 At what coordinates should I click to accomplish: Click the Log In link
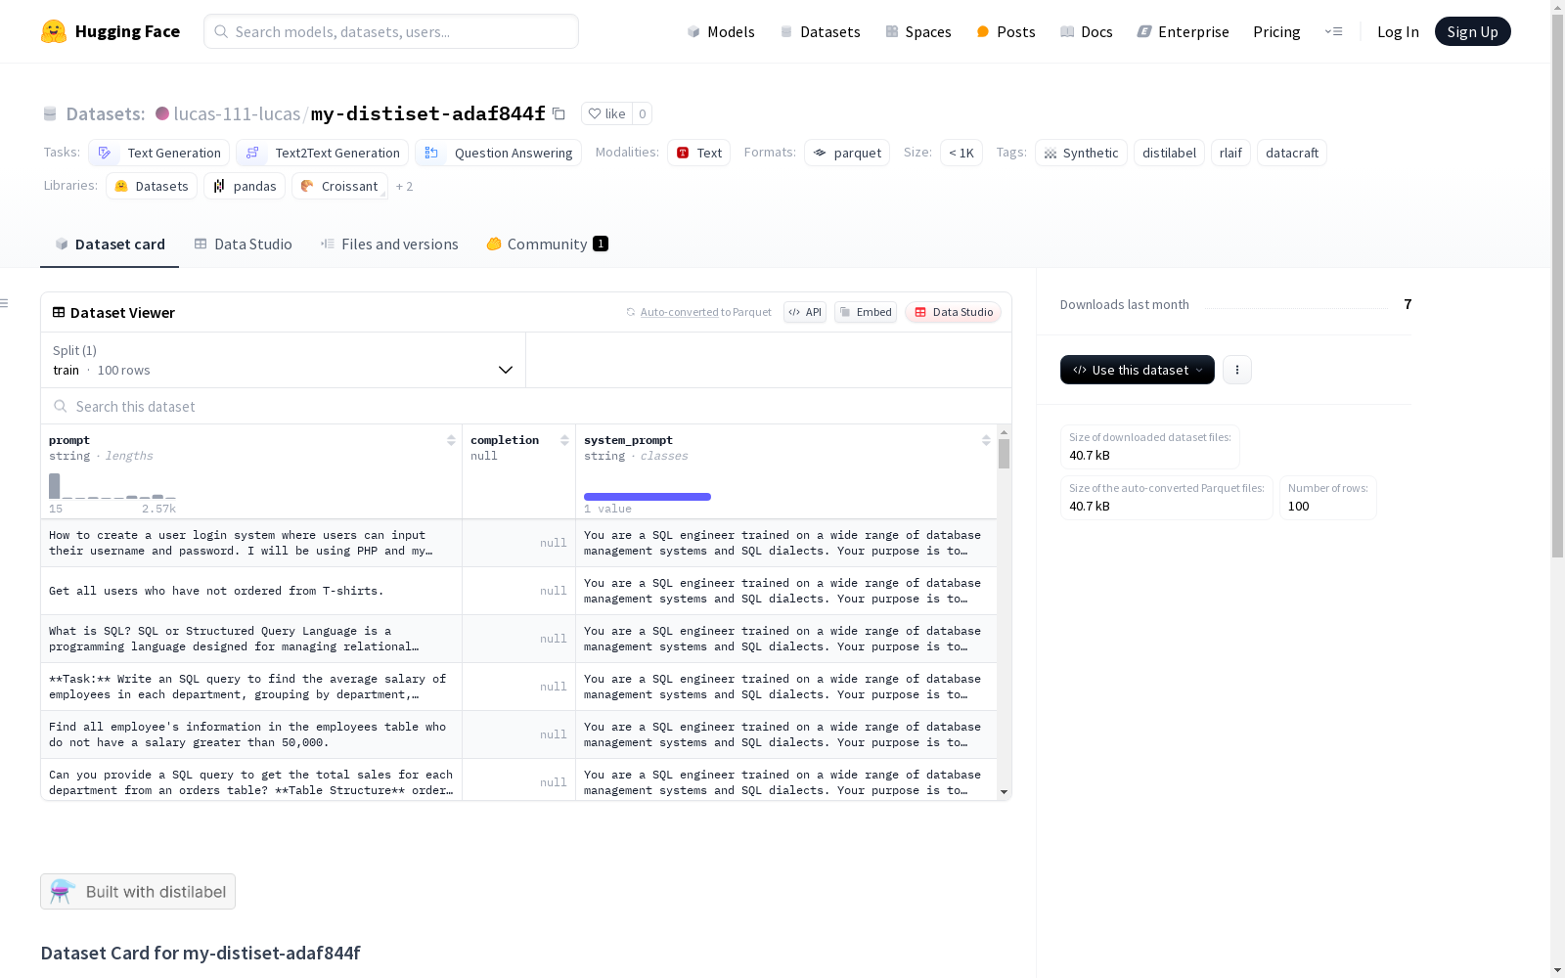click(1398, 31)
